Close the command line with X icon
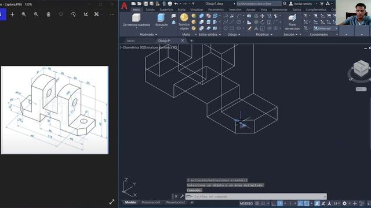The height and width of the screenshot is (208, 371). tap(176, 196)
